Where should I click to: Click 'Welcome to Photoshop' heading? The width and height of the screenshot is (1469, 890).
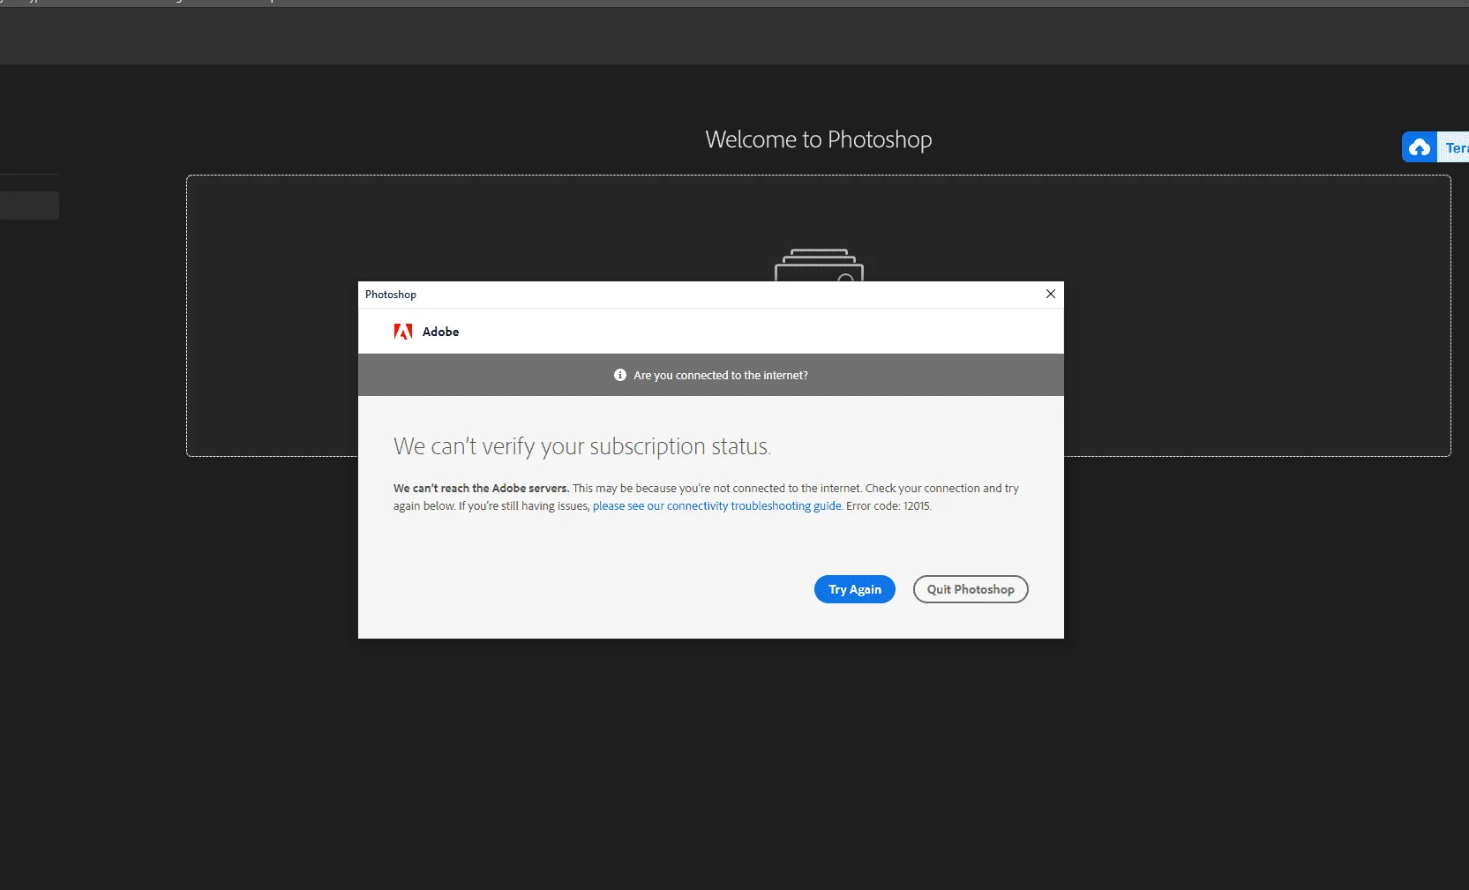coord(819,139)
